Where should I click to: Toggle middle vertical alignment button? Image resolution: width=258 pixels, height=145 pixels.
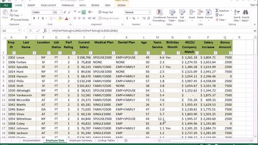79,12
